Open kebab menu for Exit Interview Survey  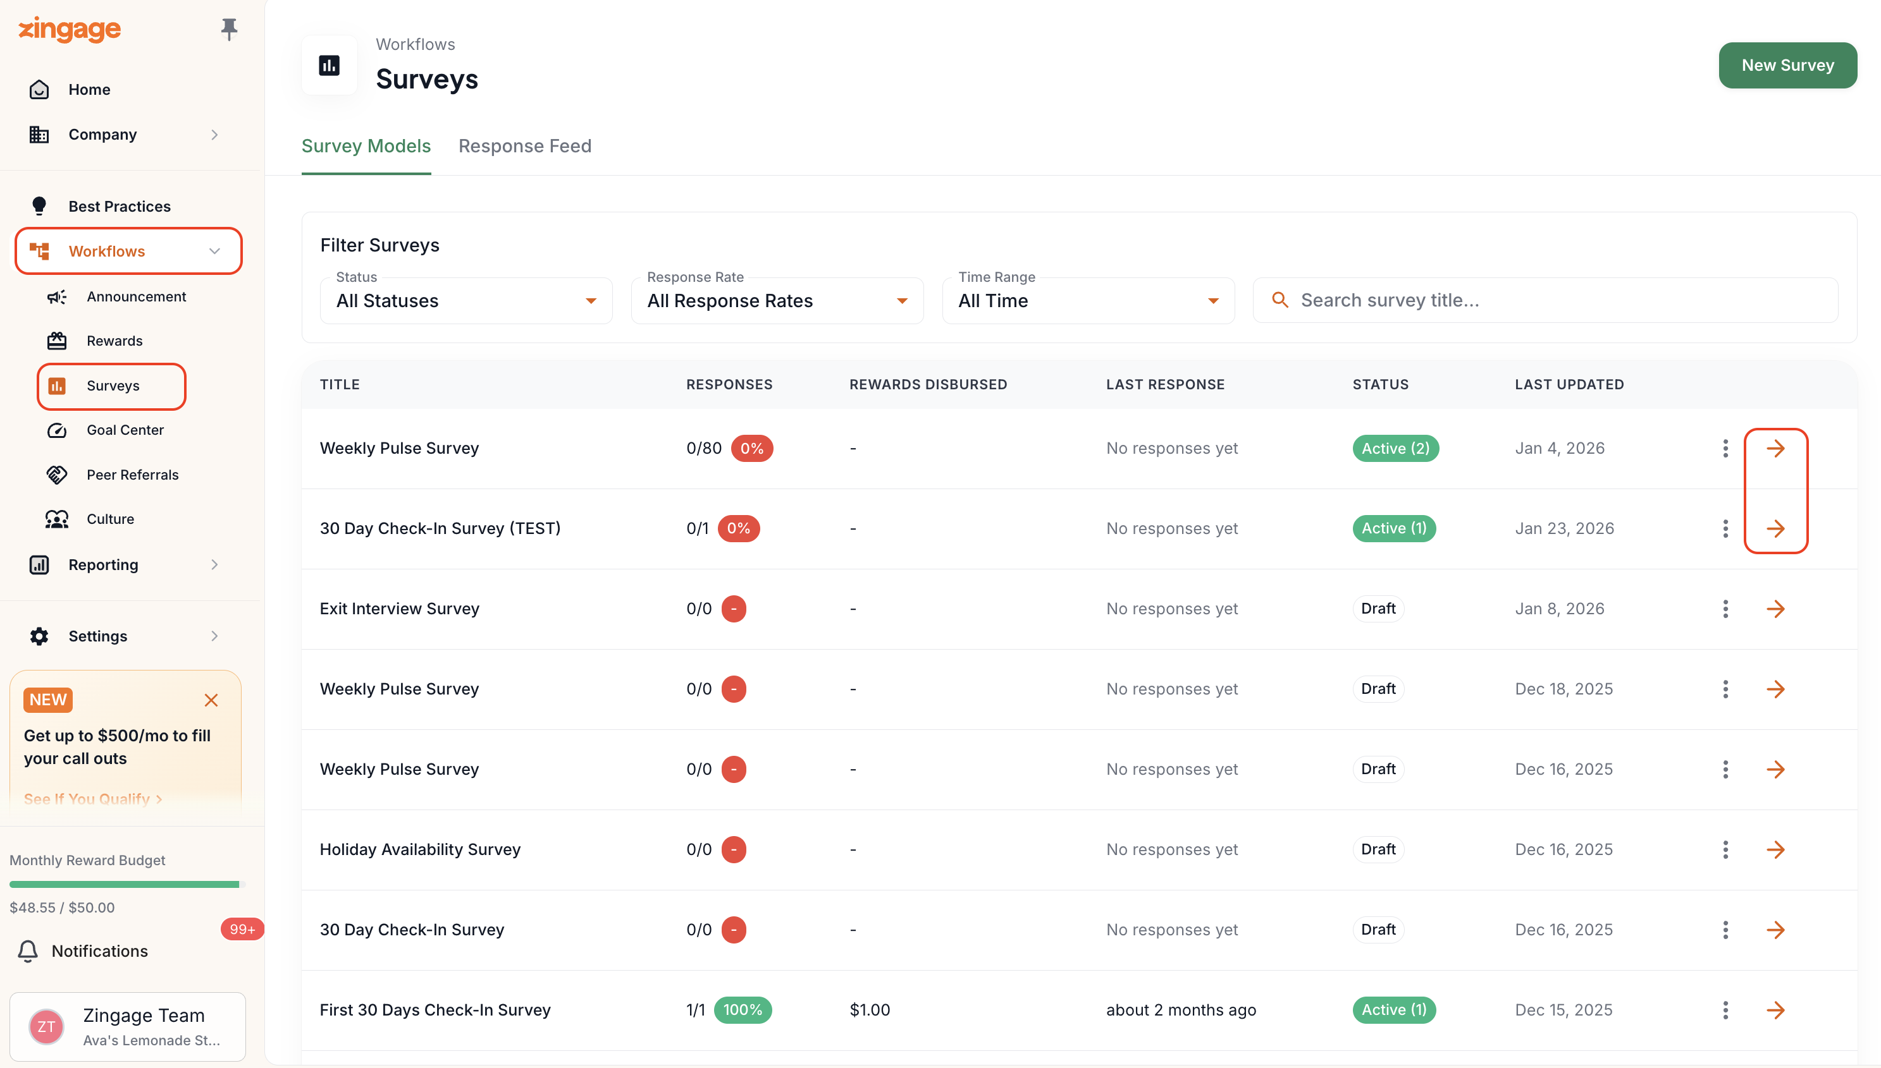[1725, 609]
